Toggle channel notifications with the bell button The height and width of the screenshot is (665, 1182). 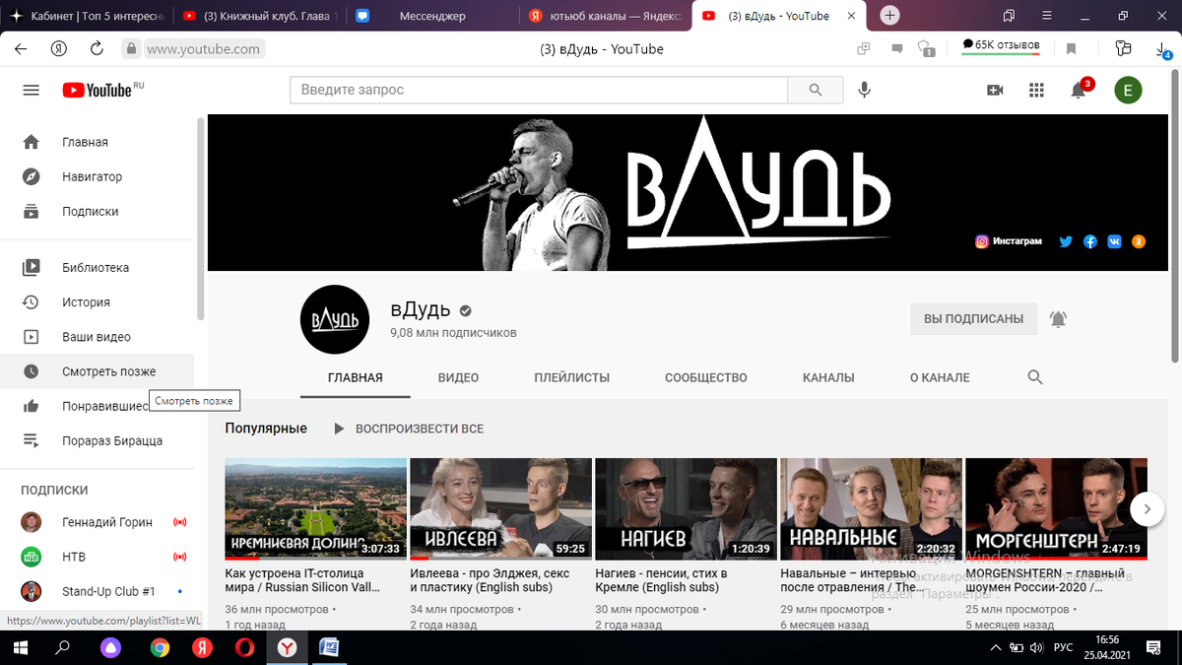(1058, 318)
